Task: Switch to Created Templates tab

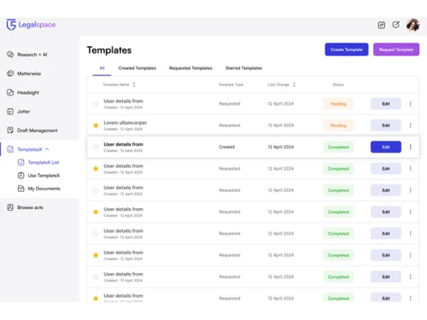Action: point(137,68)
